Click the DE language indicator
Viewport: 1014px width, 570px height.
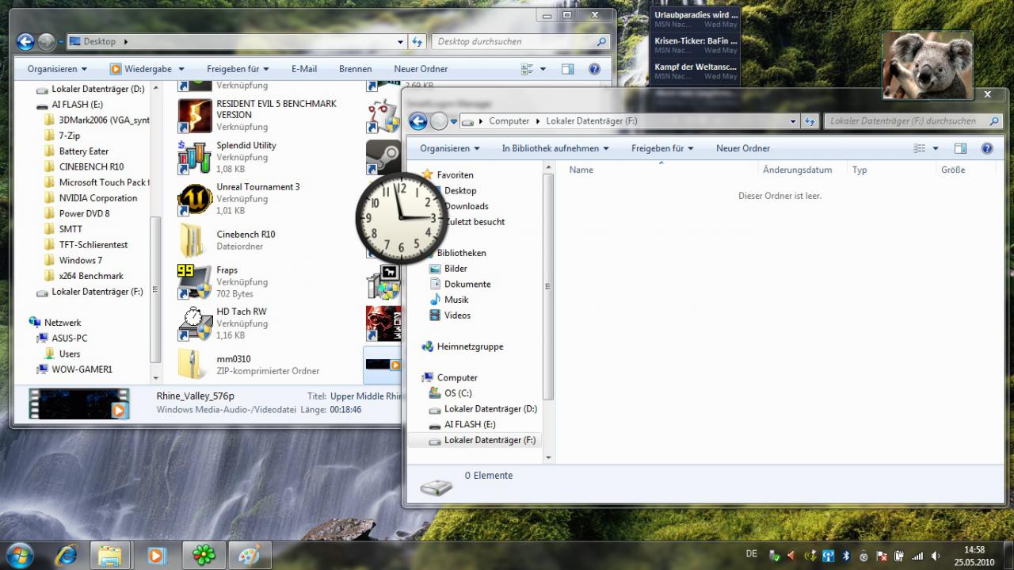(x=751, y=553)
